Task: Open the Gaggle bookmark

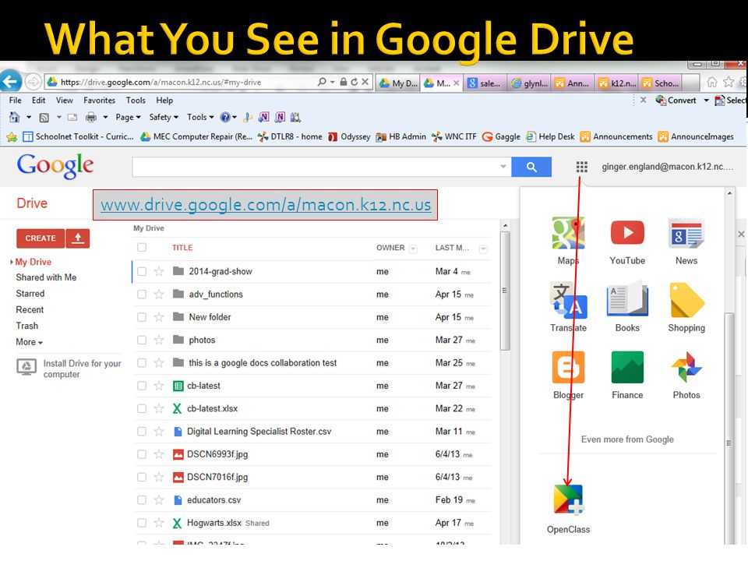Action: pos(501,137)
